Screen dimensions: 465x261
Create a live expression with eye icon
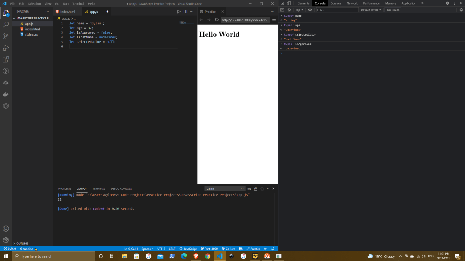click(310, 10)
